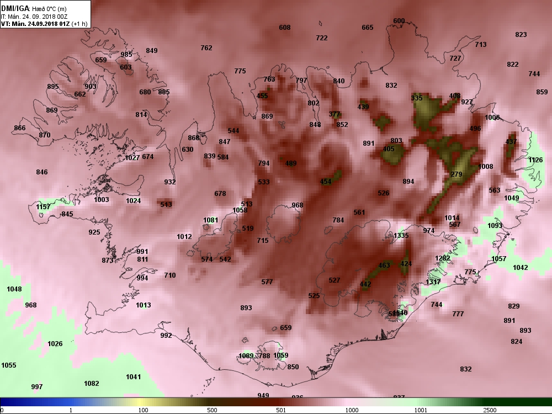
Task: Click the 1282 height label
Action: (x=443, y=258)
